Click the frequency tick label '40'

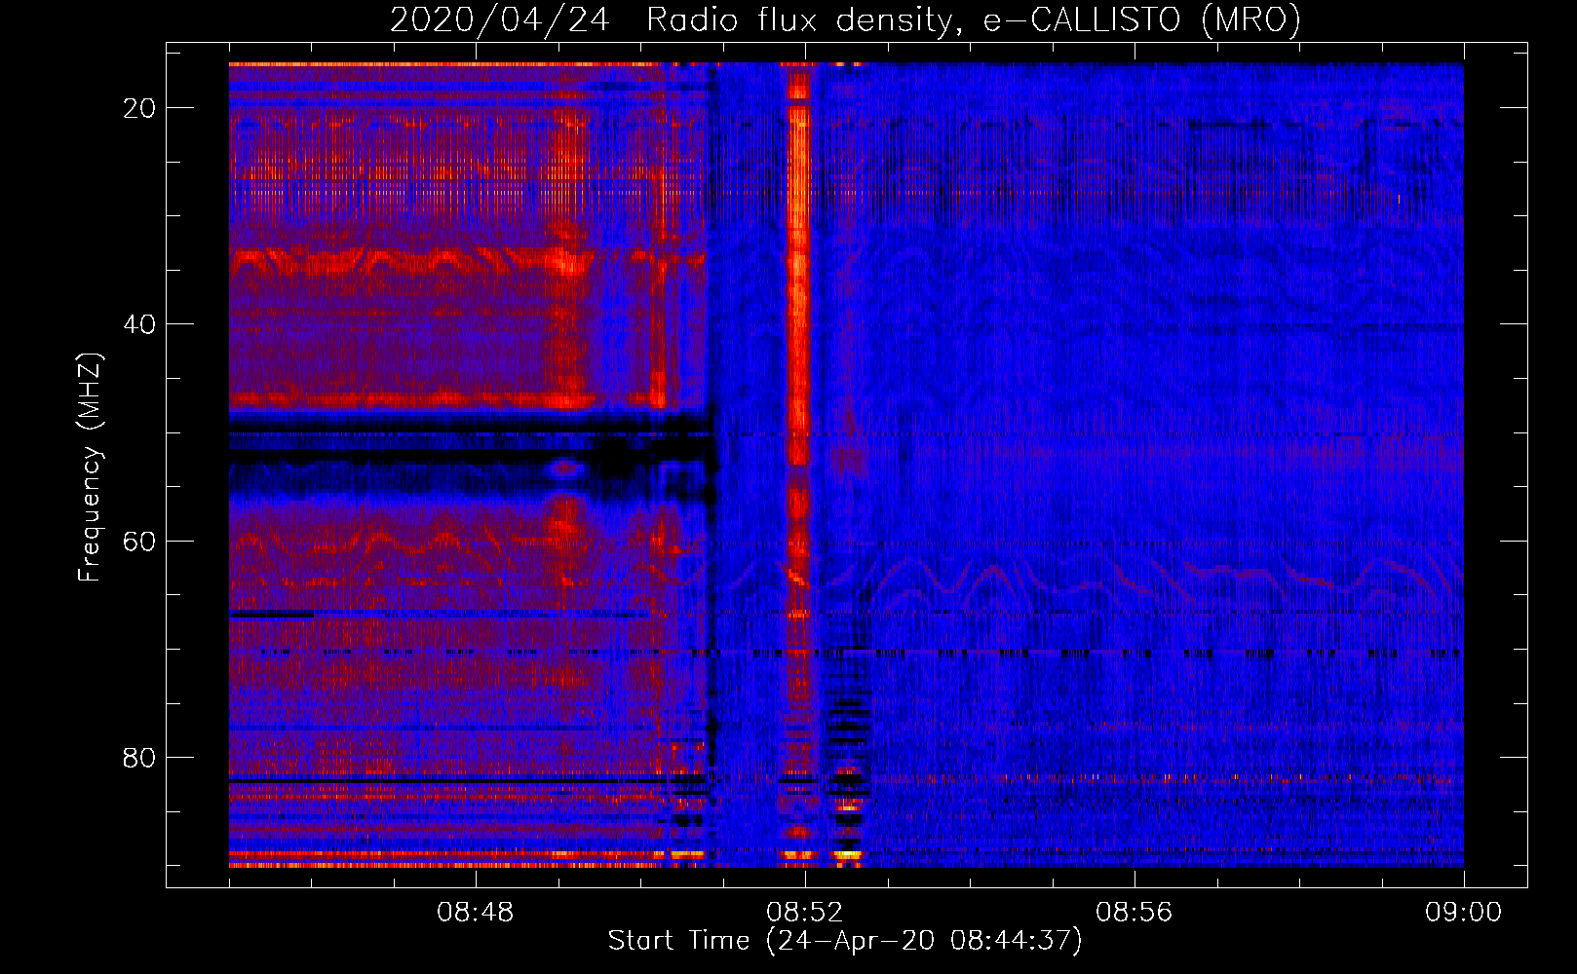140,324
